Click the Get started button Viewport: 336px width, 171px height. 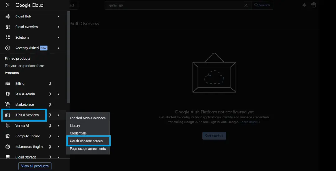(214, 136)
